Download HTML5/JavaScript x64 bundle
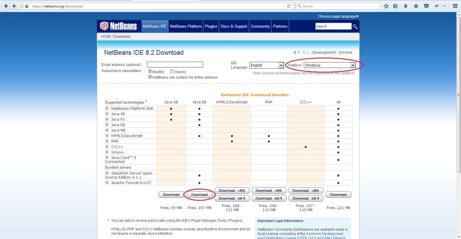461x239 pixels. [232, 198]
